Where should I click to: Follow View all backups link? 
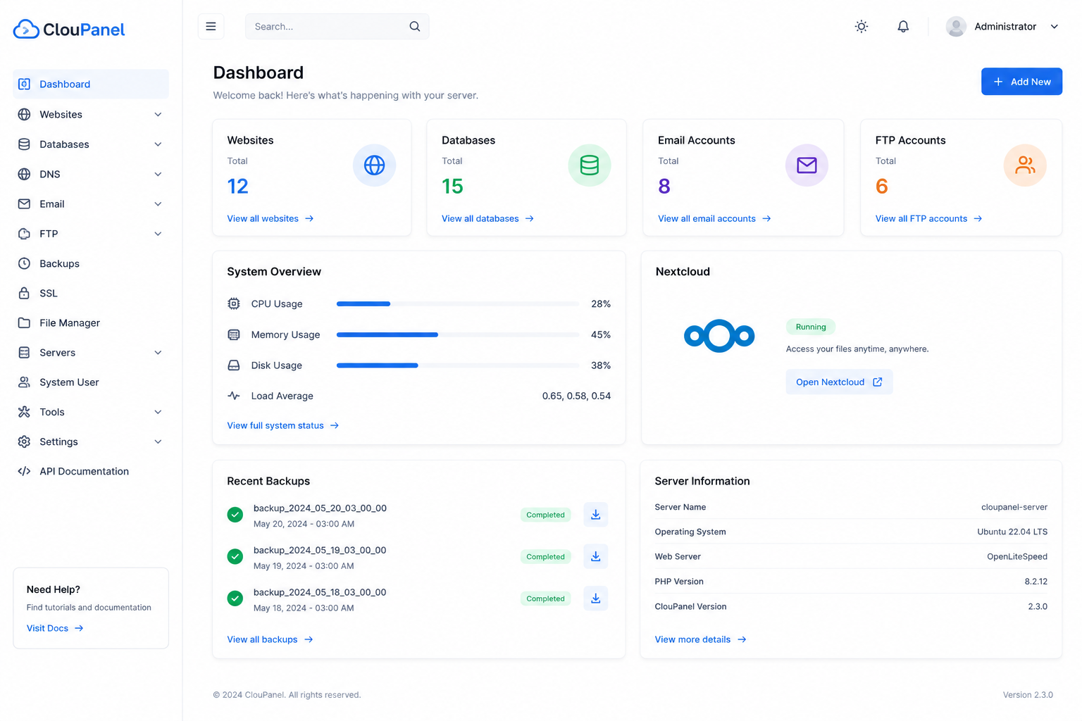tap(270, 639)
